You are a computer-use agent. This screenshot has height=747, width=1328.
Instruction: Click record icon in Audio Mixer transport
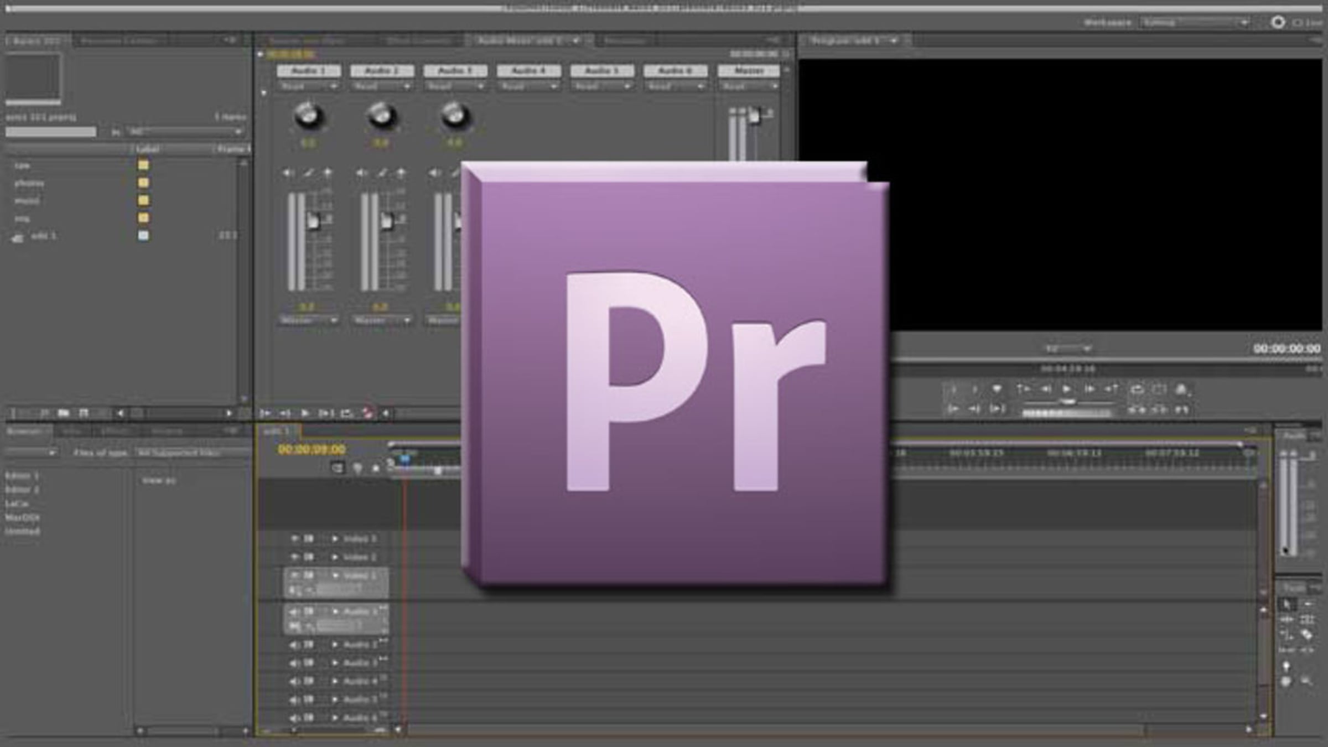click(x=367, y=413)
